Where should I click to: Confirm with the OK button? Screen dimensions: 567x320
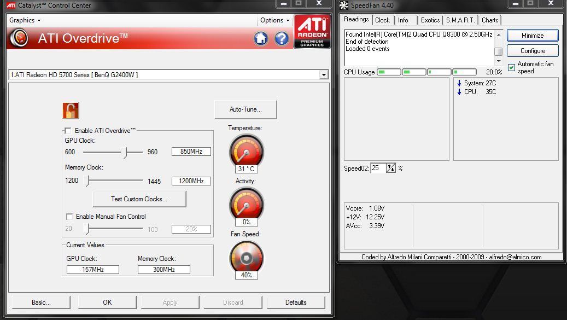click(x=107, y=302)
